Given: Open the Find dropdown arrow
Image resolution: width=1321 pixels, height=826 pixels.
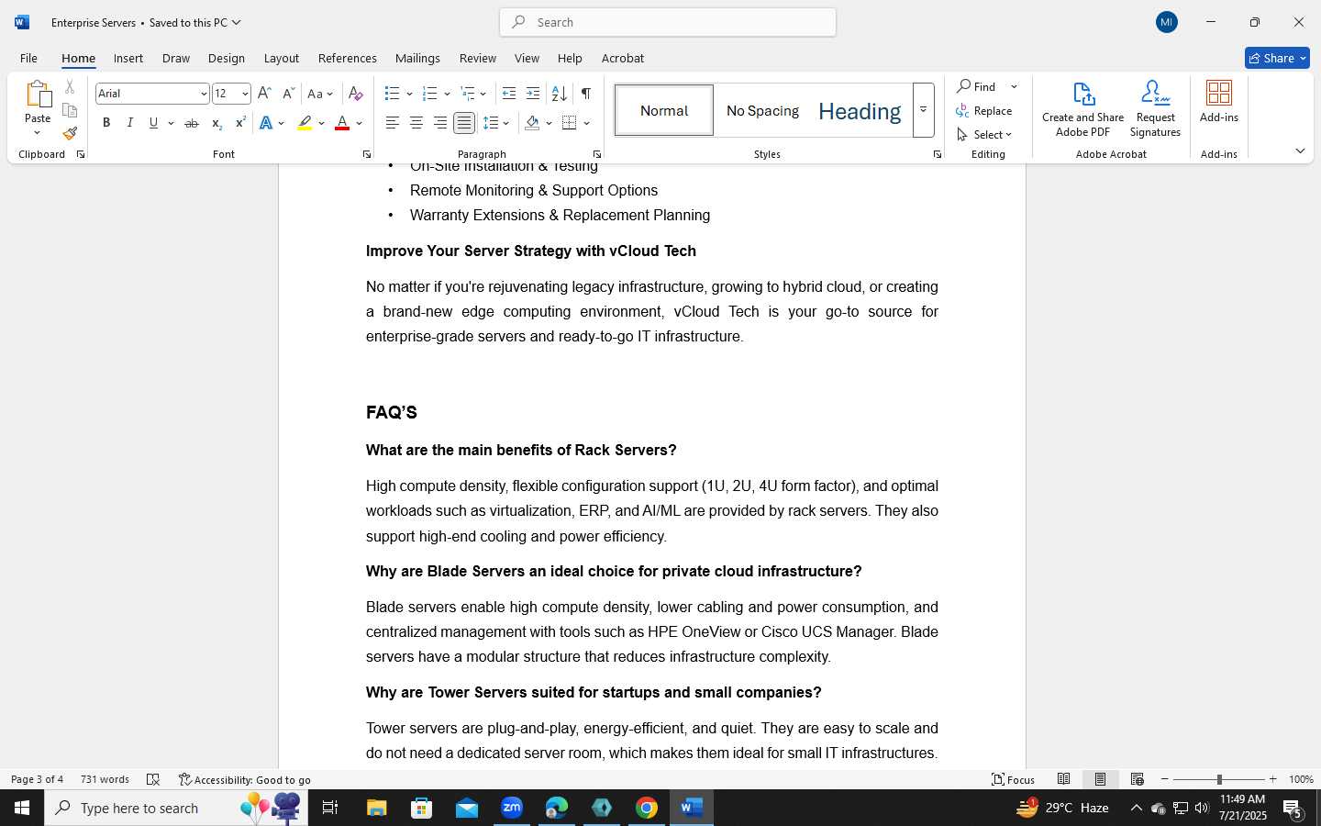Looking at the screenshot, I should pos(1014,87).
